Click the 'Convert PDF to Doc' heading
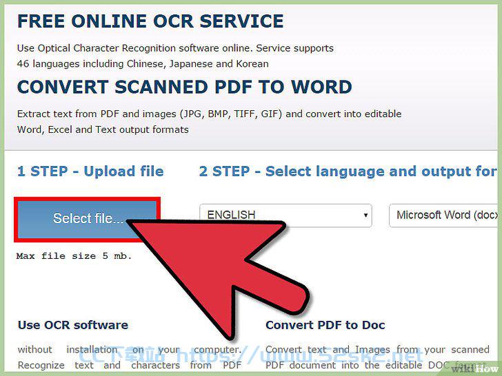 (325, 325)
